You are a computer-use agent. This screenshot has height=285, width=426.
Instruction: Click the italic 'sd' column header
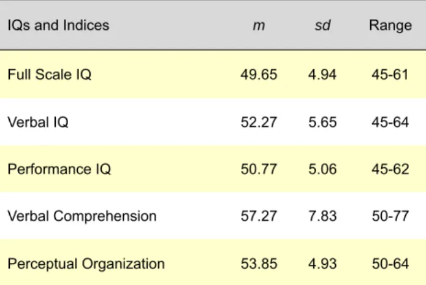pos(322,26)
